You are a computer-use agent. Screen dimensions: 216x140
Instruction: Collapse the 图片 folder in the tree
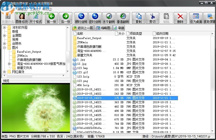[5, 48]
